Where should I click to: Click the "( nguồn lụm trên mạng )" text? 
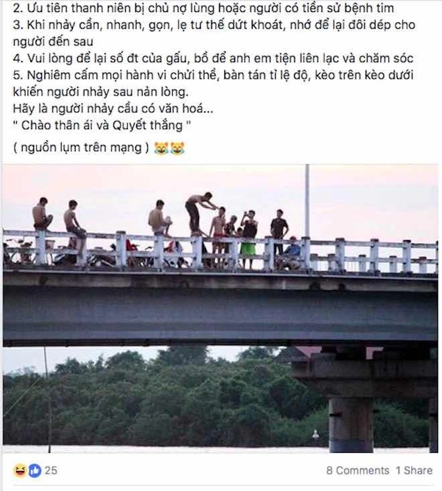[x=81, y=147]
